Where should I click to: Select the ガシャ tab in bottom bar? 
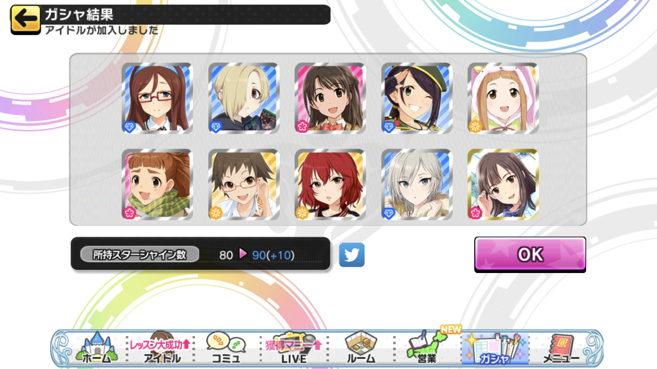(494, 348)
